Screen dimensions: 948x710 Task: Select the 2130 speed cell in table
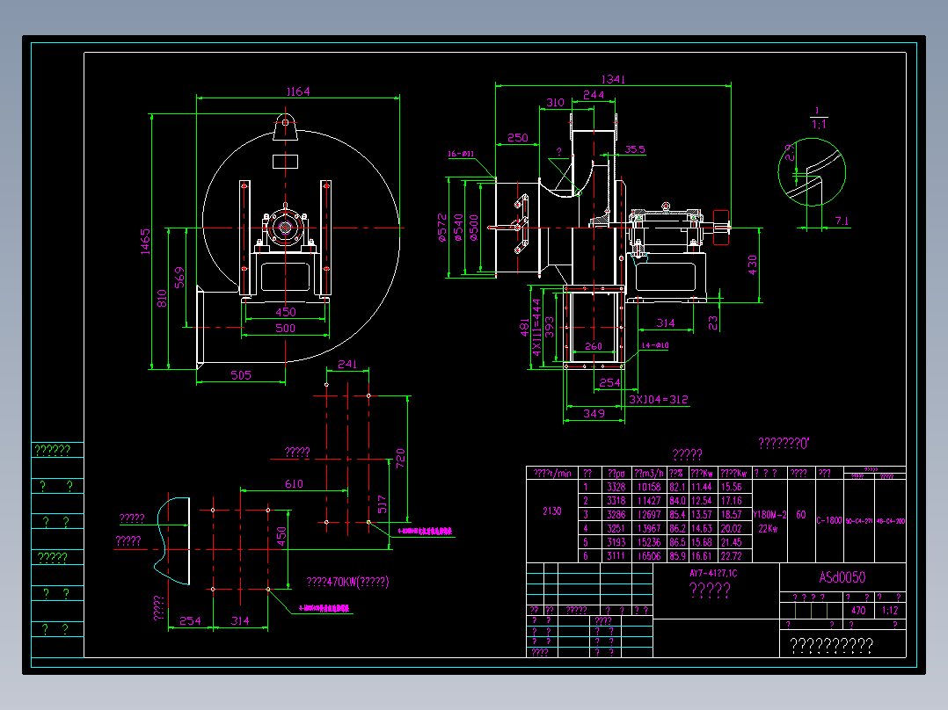552,511
